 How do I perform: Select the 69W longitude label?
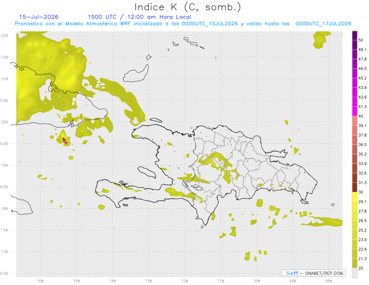point(292,281)
